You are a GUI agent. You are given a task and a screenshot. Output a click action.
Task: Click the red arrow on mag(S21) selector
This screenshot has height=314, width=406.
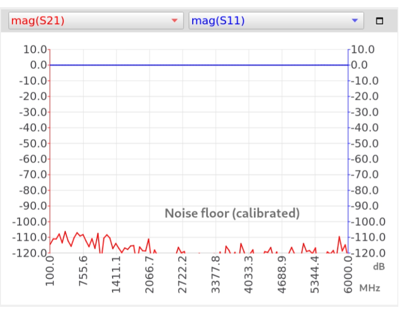coord(174,21)
